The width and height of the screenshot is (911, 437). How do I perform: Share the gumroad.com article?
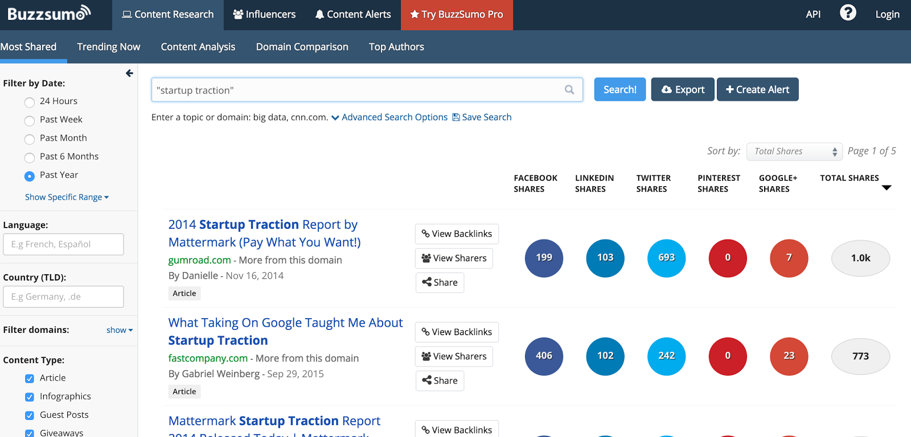440,282
